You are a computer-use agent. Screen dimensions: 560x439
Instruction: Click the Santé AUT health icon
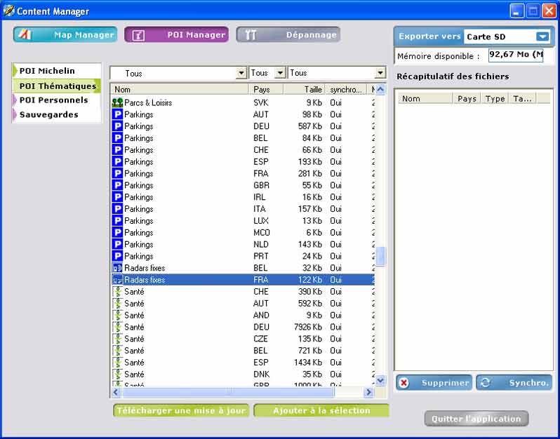[117, 304]
